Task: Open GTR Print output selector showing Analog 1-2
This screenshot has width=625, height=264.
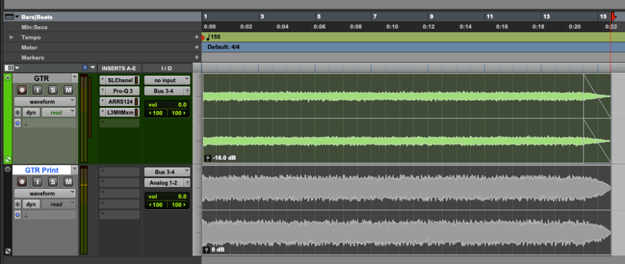Action: pos(164,183)
